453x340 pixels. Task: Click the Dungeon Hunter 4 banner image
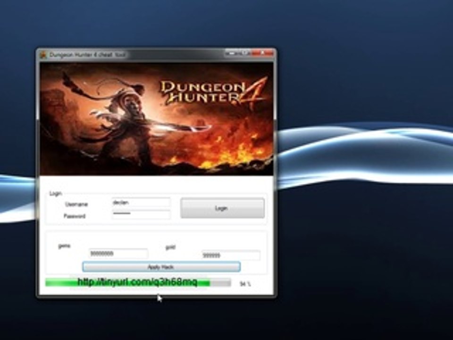coord(156,119)
